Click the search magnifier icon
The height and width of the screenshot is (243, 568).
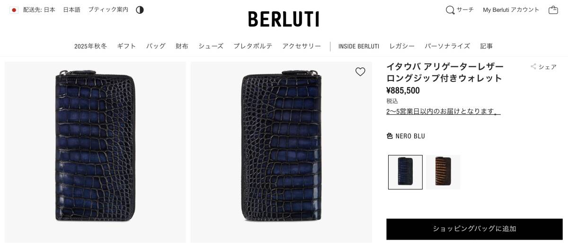(450, 10)
